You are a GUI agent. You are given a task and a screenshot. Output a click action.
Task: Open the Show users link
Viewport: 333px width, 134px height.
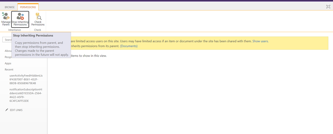point(260,41)
